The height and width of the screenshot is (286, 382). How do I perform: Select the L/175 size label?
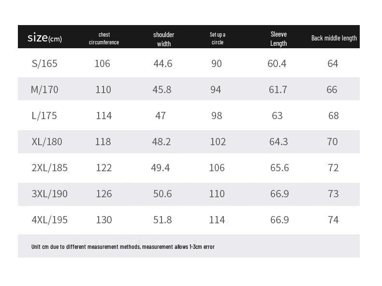(44, 116)
